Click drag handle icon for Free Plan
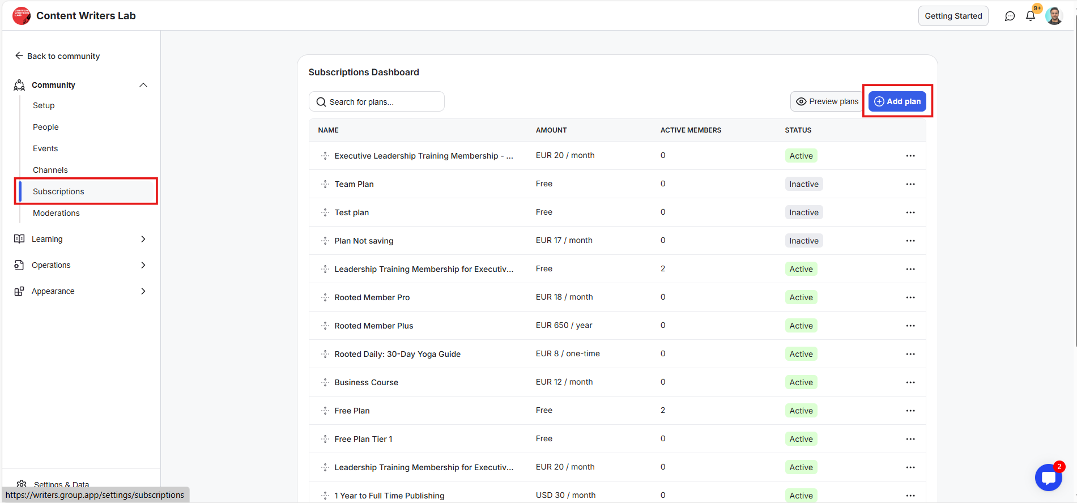Screen dimensions: 1077x503 (325, 411)
